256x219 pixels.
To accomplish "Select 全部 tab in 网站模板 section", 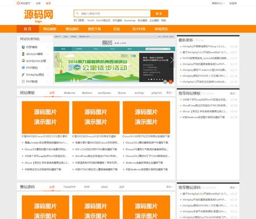I will pyautogui.click(x=52, y=93).
